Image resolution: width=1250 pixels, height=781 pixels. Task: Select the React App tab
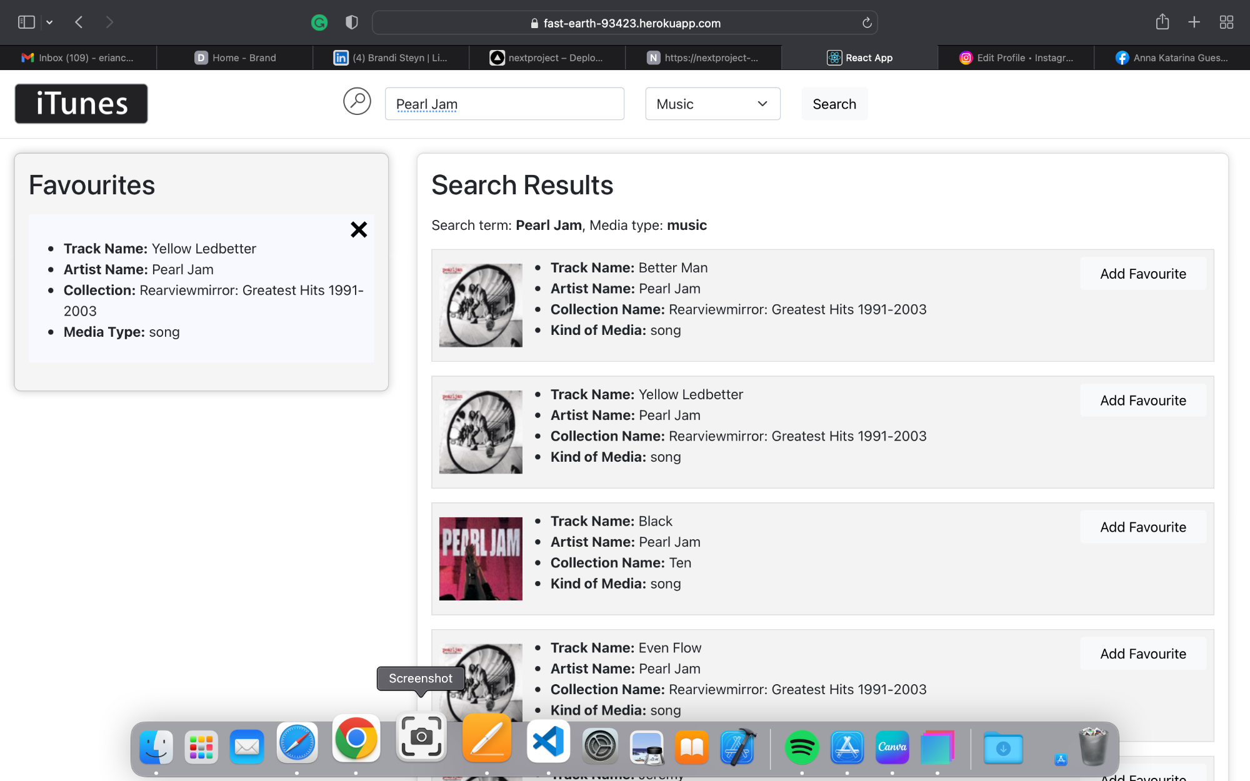[859, 57]
